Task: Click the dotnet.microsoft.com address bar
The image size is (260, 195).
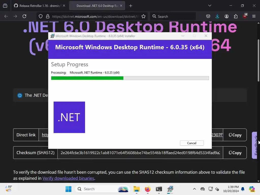Action: coord(95,17)
